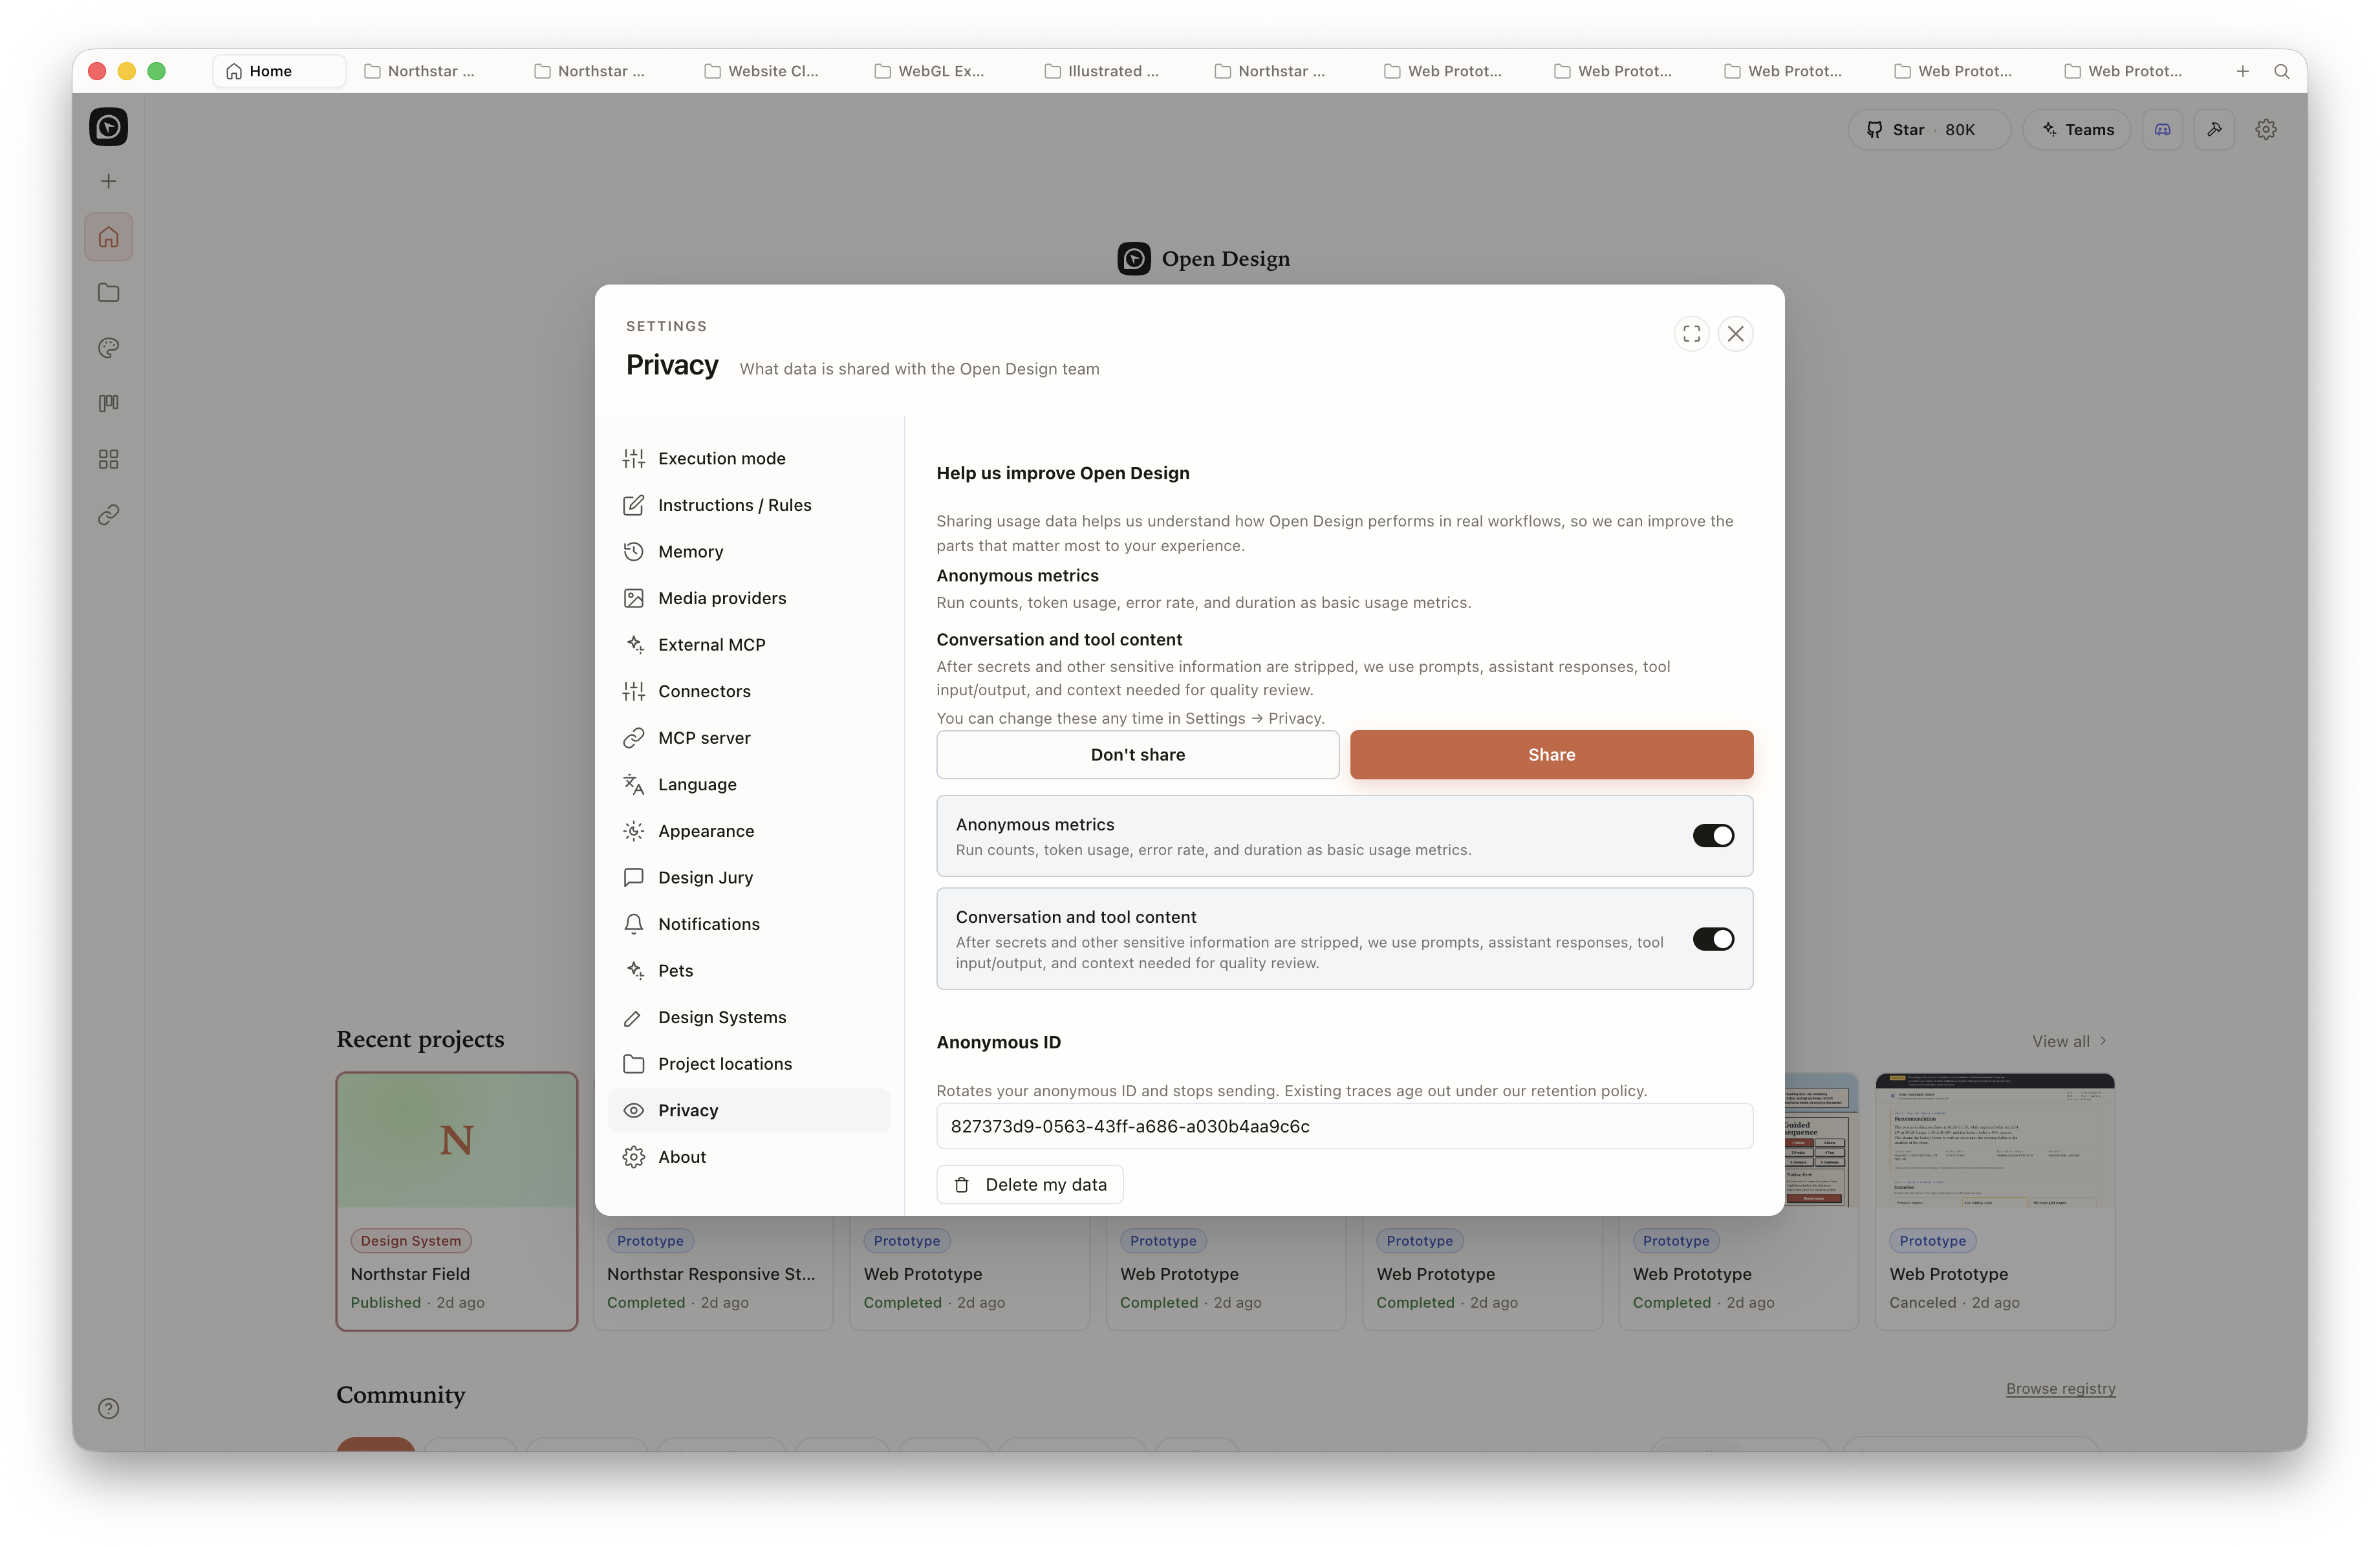Open Design Systems settings

749,1017
